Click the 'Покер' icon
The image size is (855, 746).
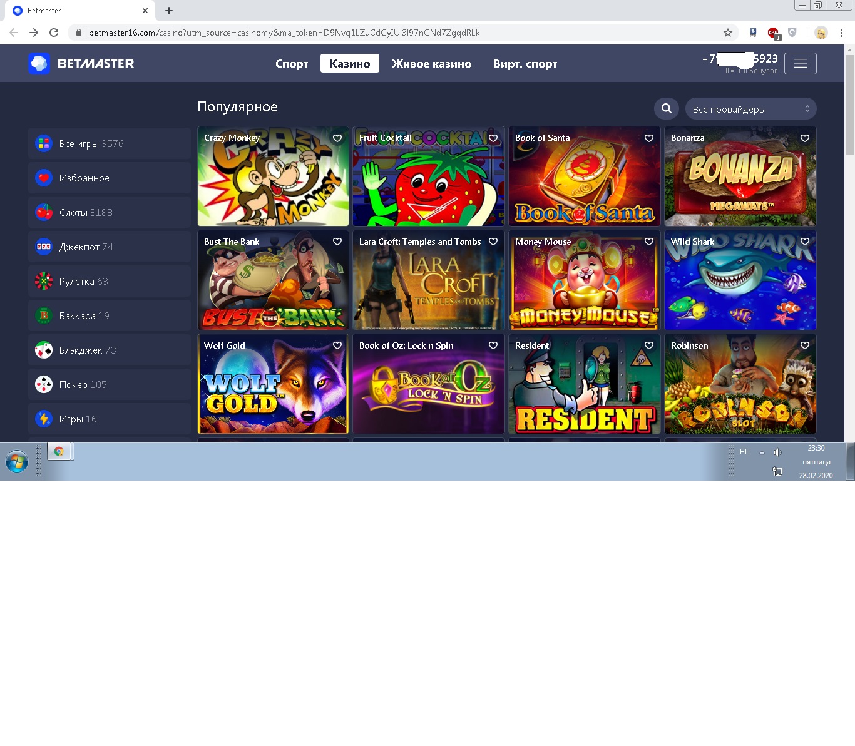44,384
